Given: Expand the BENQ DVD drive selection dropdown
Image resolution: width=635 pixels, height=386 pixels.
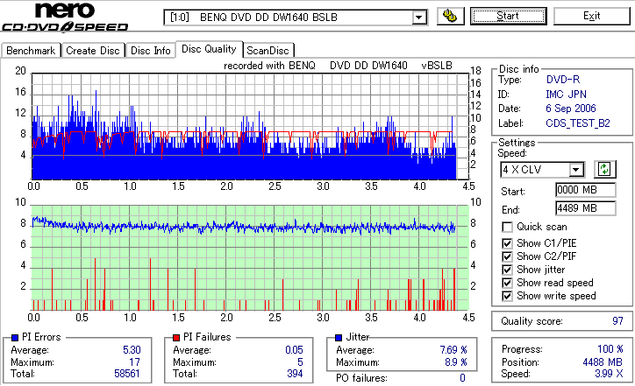Looking at the screenshot, I should 419,18.
